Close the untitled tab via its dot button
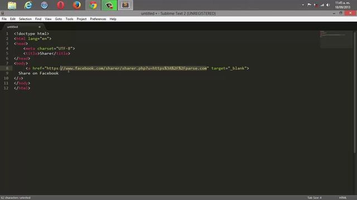Image resolution: width=357 pixels, height=200 pixels. pyautogui.click(x=40, y=27)
